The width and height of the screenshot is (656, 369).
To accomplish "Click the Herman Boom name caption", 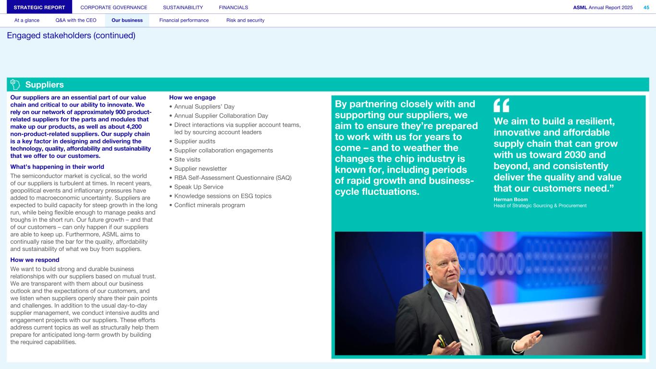I will click(x=510, y=199).
